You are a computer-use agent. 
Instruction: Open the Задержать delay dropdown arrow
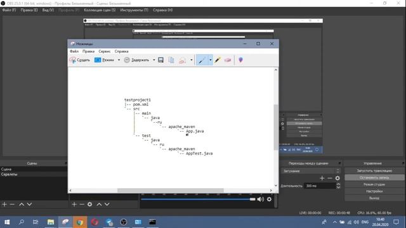pyautogui.click(x=154, y=60)
